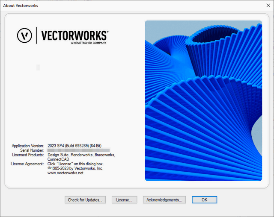Click the Design Suite, Renderworks products line
The height and width of the screenshot is (217, 274).
[x=81, y=155]
